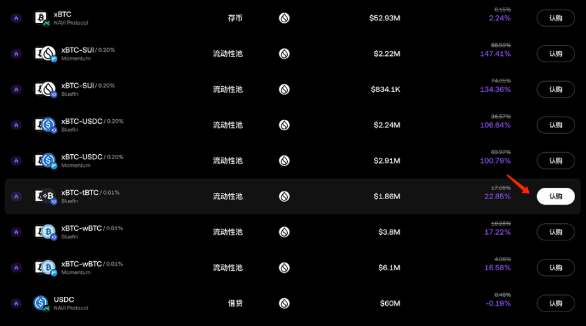Click 认购 for xBTC NAVI Protocol deposit
The image size is (586, 326).
555,18
